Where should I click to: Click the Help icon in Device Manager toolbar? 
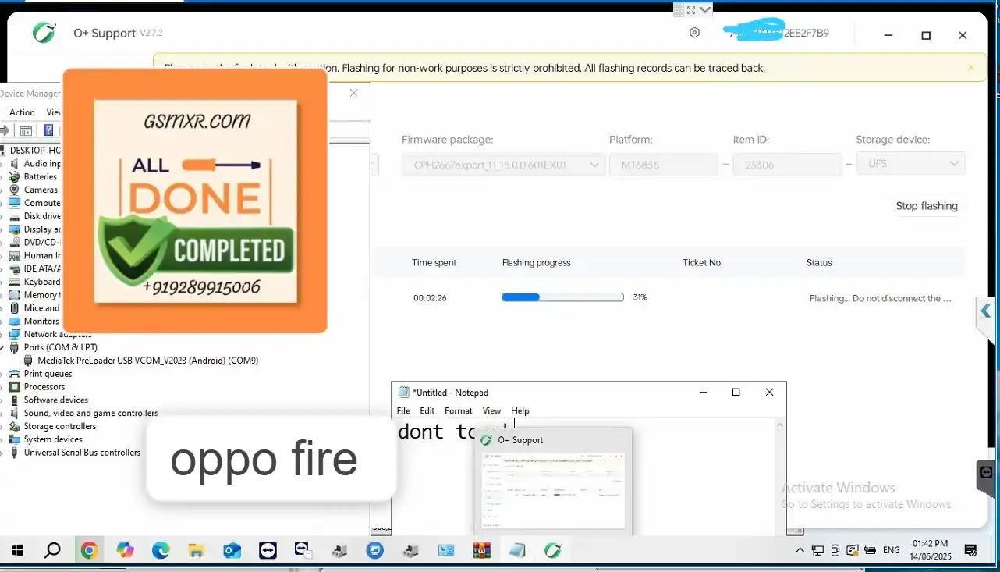48,130
